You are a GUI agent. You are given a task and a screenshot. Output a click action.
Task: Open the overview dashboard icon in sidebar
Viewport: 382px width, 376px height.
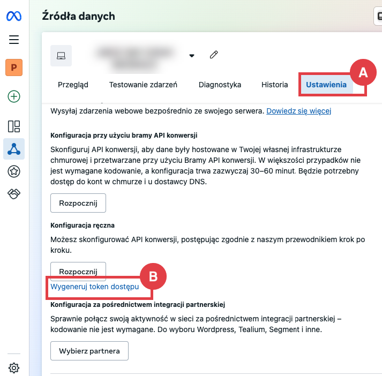coord(14,126)
